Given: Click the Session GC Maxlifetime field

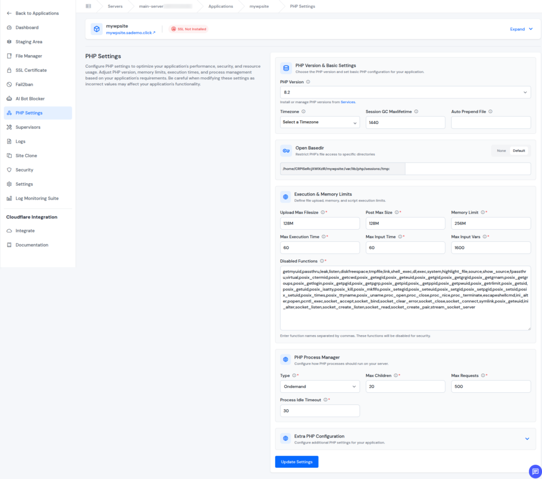Looking at the screenshot, I should [x=405, y=122].
